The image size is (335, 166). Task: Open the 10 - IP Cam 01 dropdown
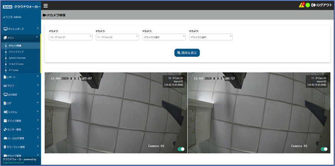click(71, 37)
